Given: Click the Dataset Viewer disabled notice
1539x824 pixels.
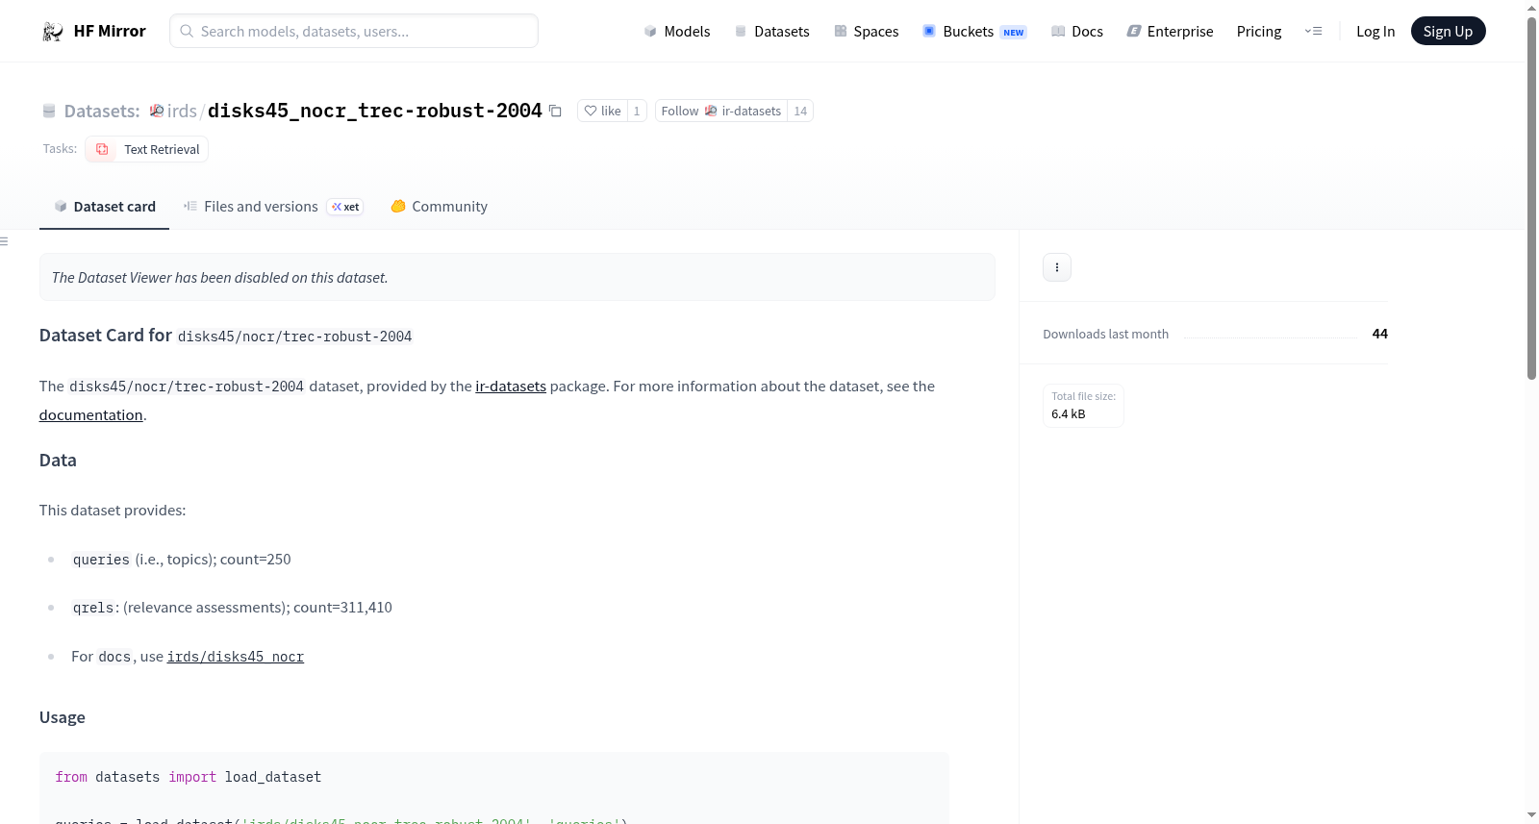Looking at the screenshot, I should tap(517, 277).
